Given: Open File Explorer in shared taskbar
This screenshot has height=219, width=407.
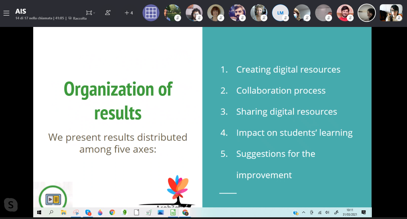Looking at the screenshot, I should point(64,212).
